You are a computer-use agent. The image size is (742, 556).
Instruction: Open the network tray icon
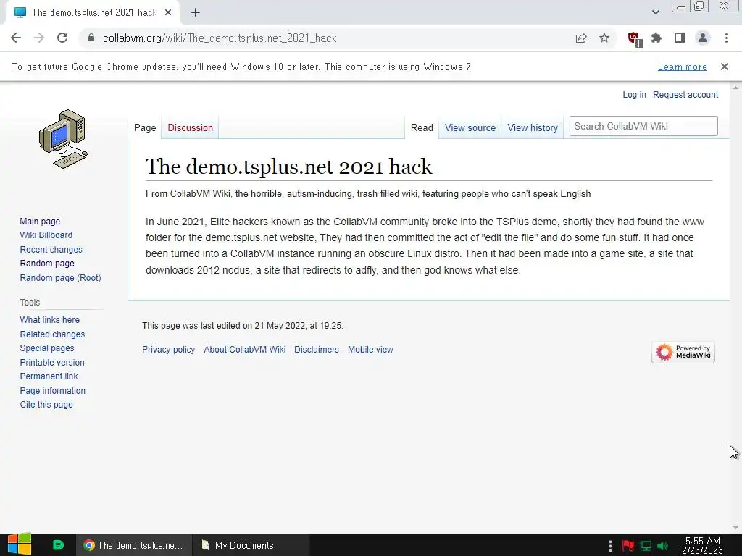(646, 546)
